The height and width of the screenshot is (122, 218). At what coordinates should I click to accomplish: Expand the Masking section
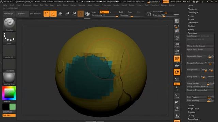[x=191, y=26]
